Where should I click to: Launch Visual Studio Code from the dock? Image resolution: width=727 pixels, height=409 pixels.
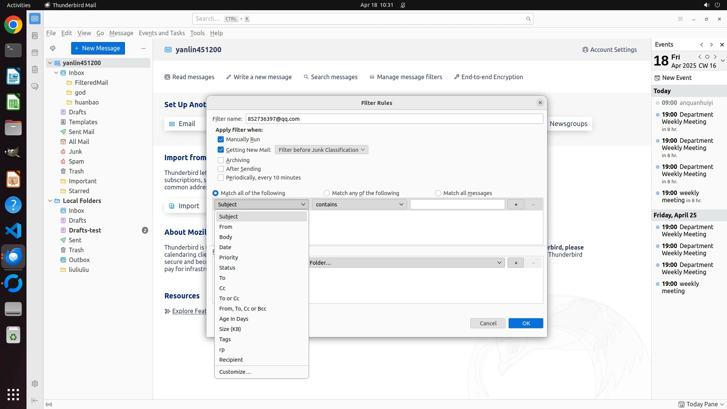(13, 231)
